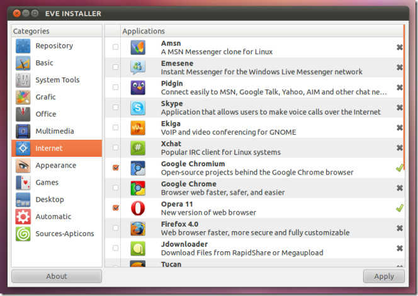
Task: Uncheck the Google Chromium checkbox
Action: (x=115, y=168)
